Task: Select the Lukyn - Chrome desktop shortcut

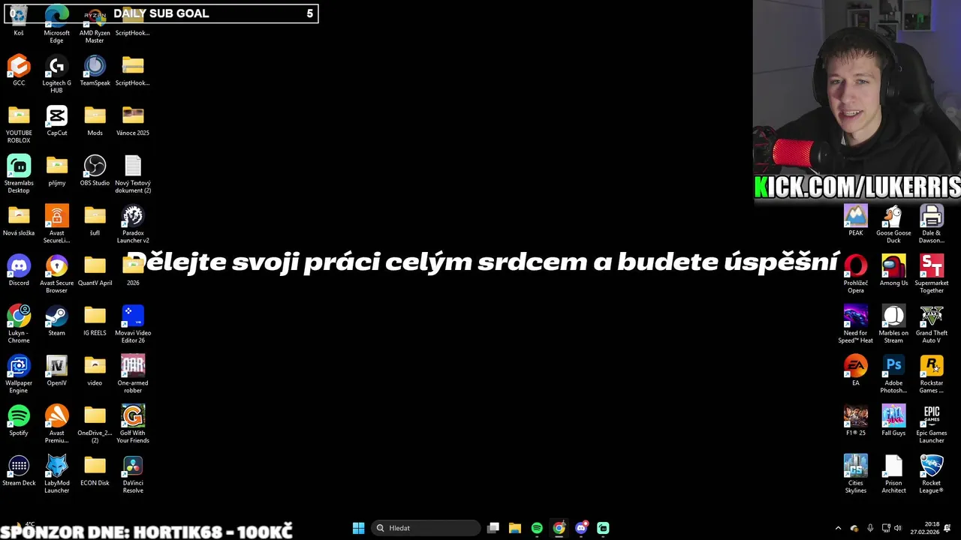Action: (x=19, y=325)
